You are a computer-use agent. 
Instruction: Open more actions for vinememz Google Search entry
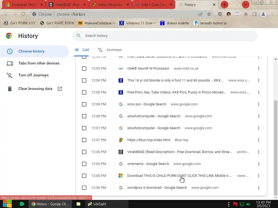point(259,164)
